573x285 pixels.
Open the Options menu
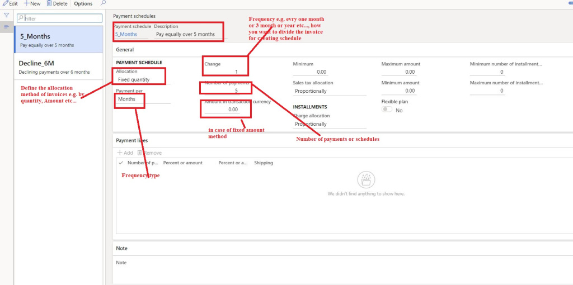83,3
